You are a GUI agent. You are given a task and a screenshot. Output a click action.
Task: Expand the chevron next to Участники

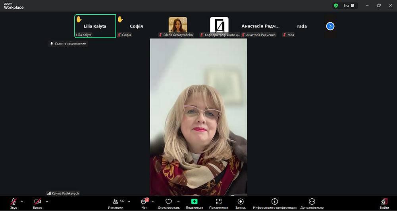click(129, 201)
